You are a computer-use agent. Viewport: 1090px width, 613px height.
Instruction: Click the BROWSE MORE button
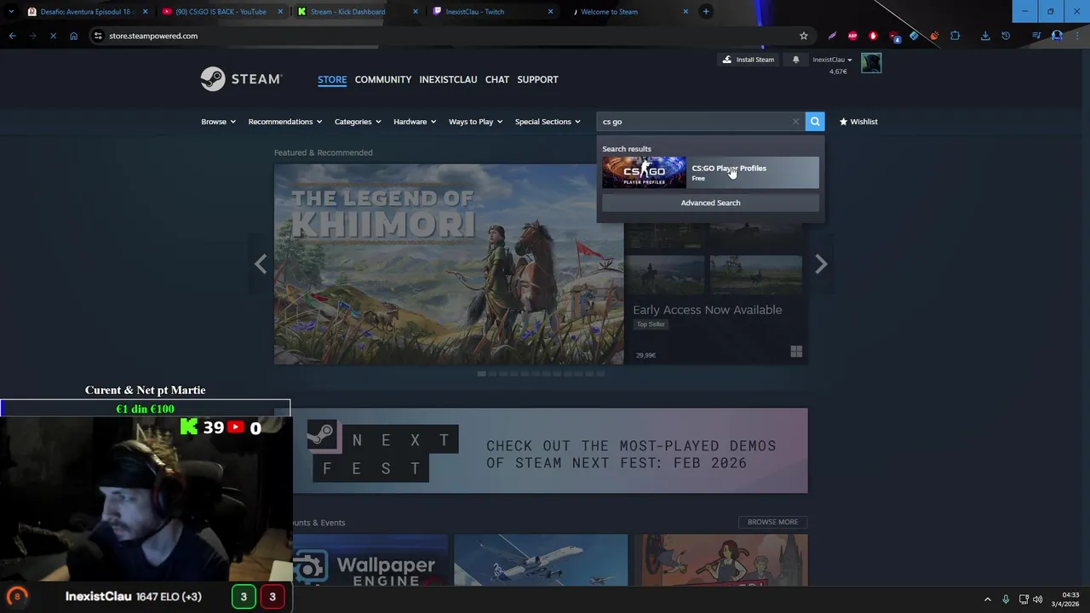pyautogui.click(x=772, y=522)
